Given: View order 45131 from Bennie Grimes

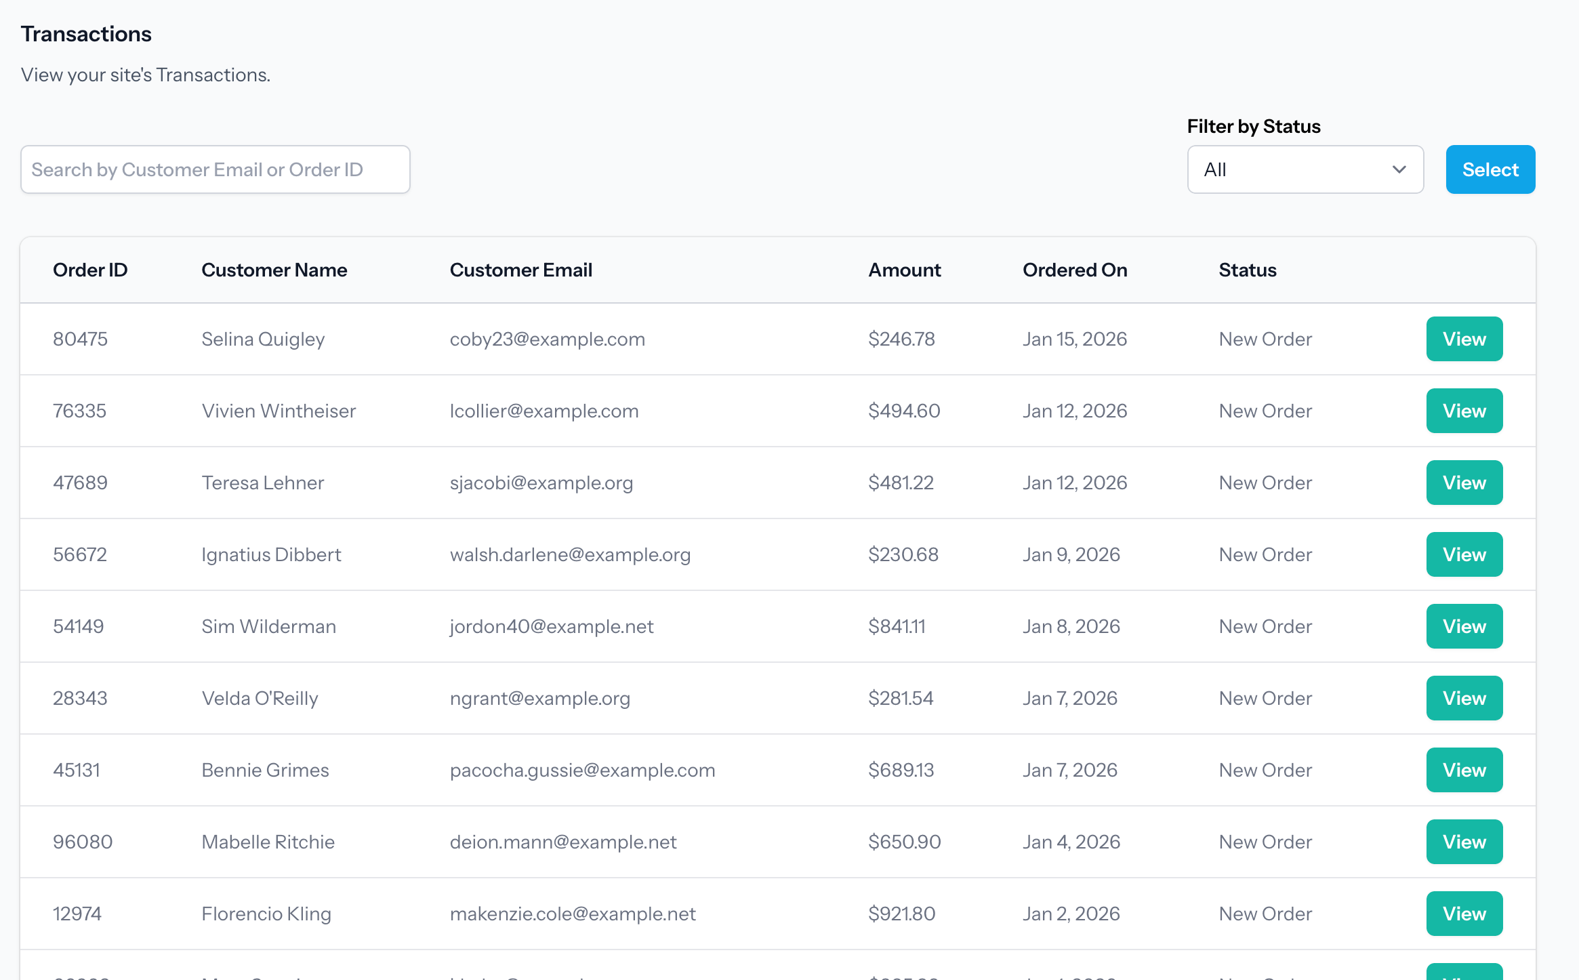Looking at the screenshot, I should pos(1464,770).
